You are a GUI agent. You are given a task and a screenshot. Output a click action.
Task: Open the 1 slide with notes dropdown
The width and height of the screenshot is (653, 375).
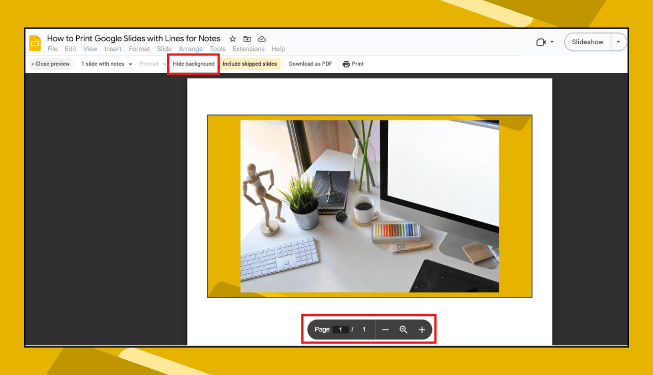click(x=105, y=64)
